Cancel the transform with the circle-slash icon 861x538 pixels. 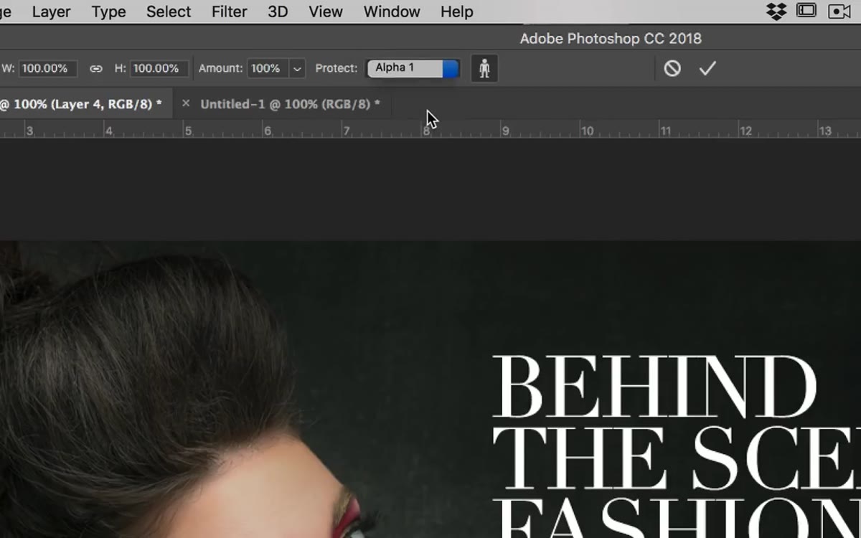click(672, 68)
